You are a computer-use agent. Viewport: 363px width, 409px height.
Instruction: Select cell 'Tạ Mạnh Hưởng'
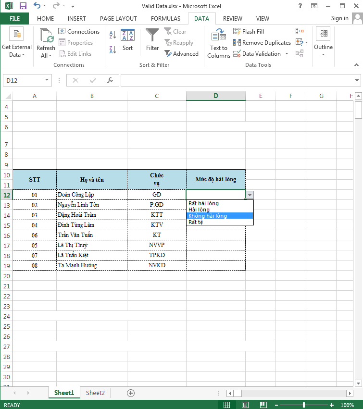coord(92,265)
